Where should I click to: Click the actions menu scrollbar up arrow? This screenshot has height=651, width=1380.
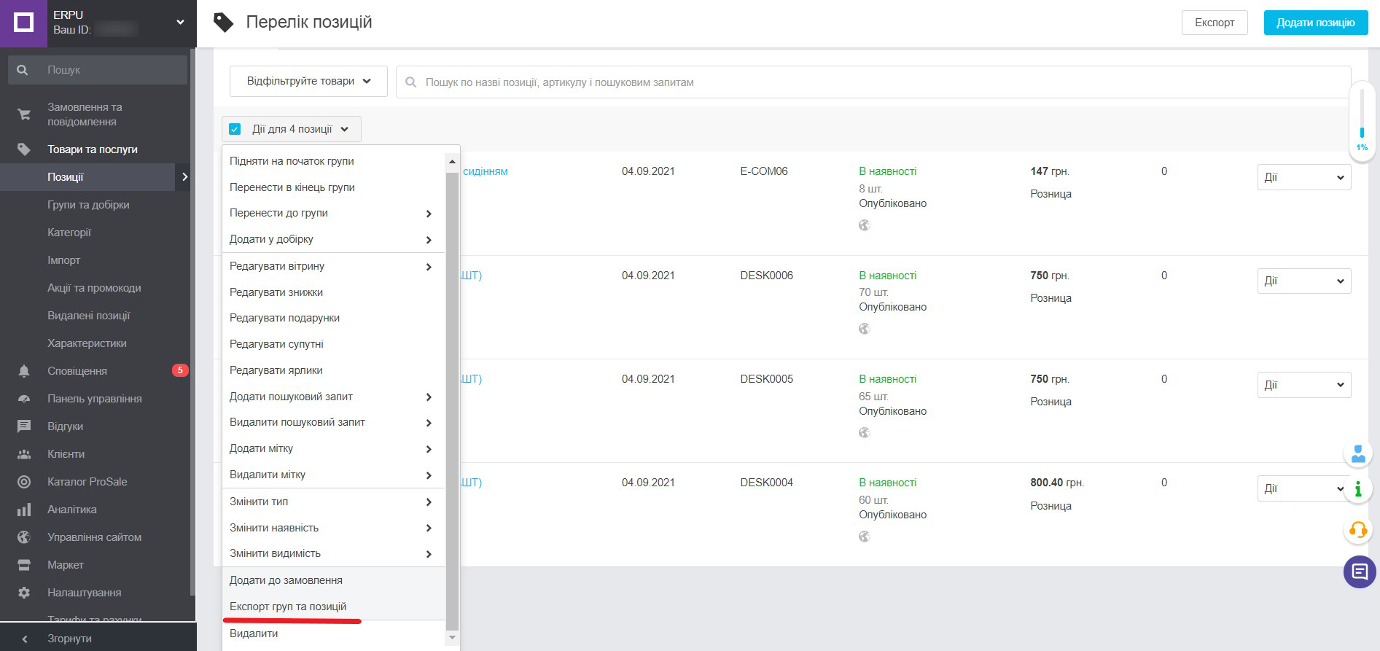point(452,161)
